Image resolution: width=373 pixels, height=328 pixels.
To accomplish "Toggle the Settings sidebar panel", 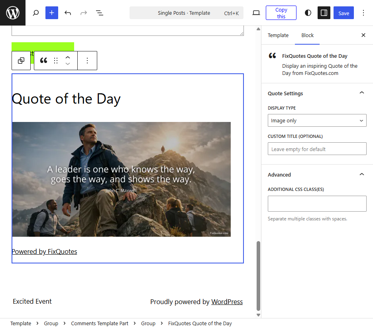I will 324,13.
